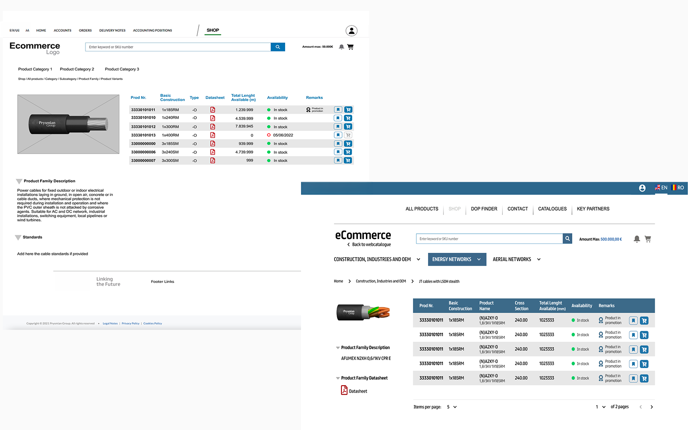Image resolution: width=688 pixels, height=430 pixels.
Task: Bookmark the 1x300RM product row
Action: (338, 126)
